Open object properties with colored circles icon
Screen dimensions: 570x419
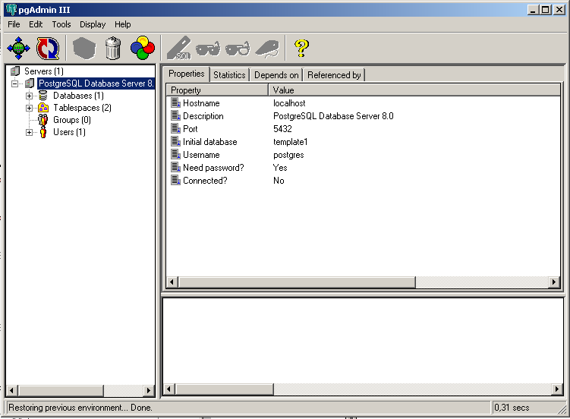click(x=143, y=48)
